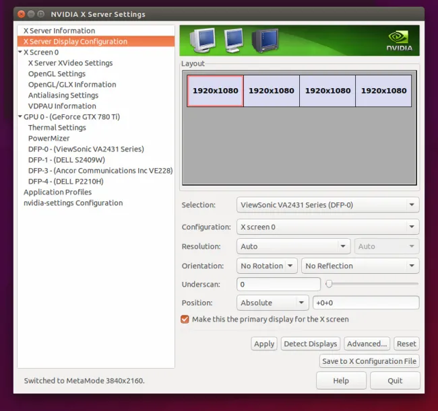Click the Quit button

point(395,381)
